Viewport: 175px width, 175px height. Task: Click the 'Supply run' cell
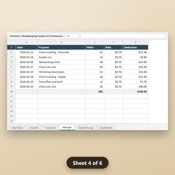(61, 57)
